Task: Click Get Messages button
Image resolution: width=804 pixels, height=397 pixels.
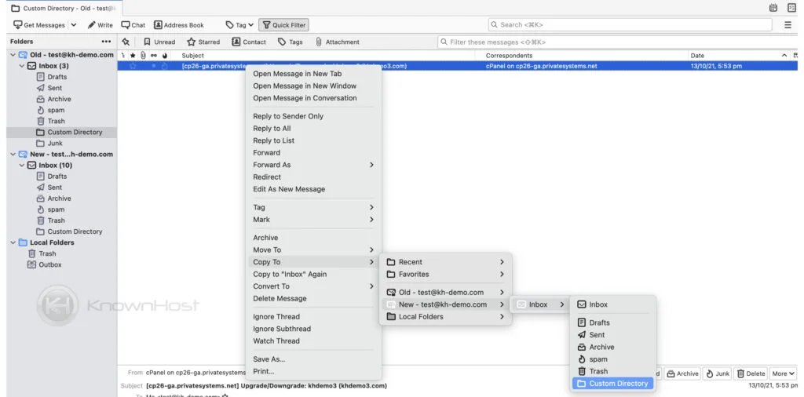Action: 39,24
